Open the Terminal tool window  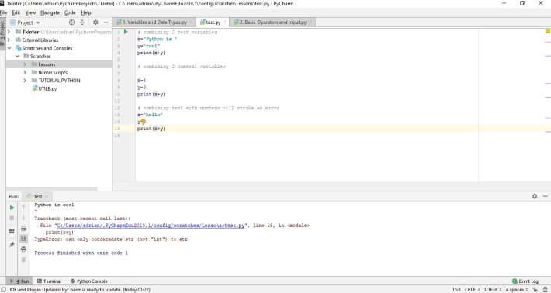[49, 281]
